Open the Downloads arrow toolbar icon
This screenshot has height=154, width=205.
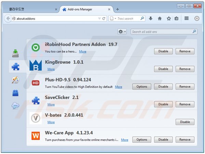point(151,18)
